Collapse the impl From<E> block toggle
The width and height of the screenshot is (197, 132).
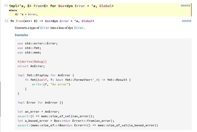6,5
